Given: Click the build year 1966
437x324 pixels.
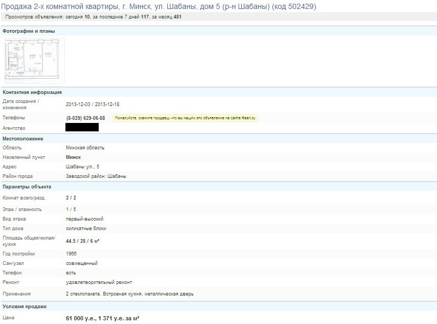Looking at the screenshot, I should (x=71, y=254).
